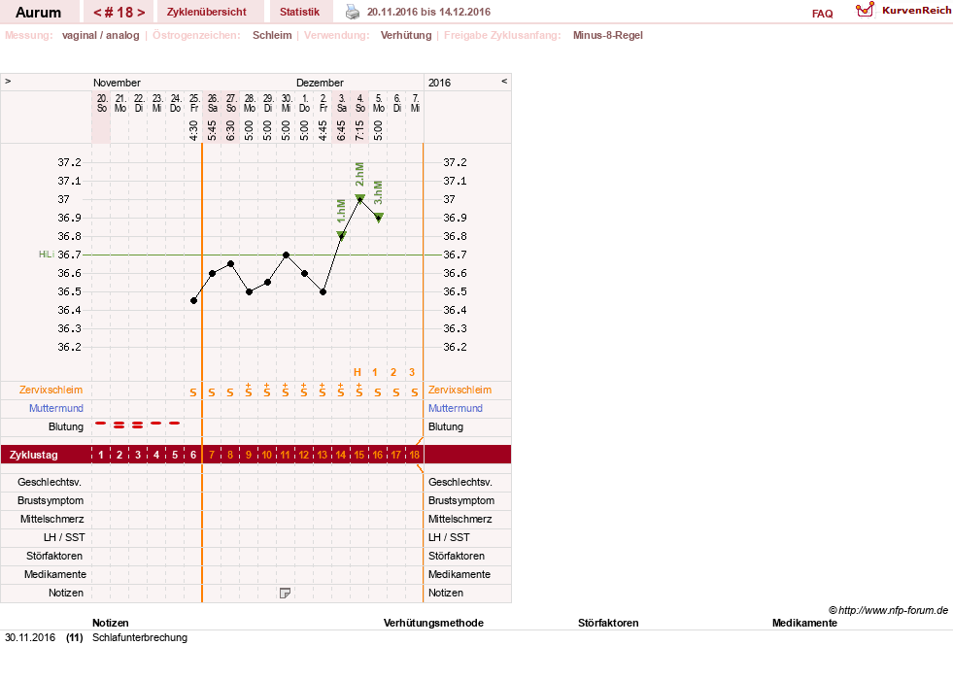
Task: Open the nfp-forum.de copyright link
Action: [x=888, y=610]
